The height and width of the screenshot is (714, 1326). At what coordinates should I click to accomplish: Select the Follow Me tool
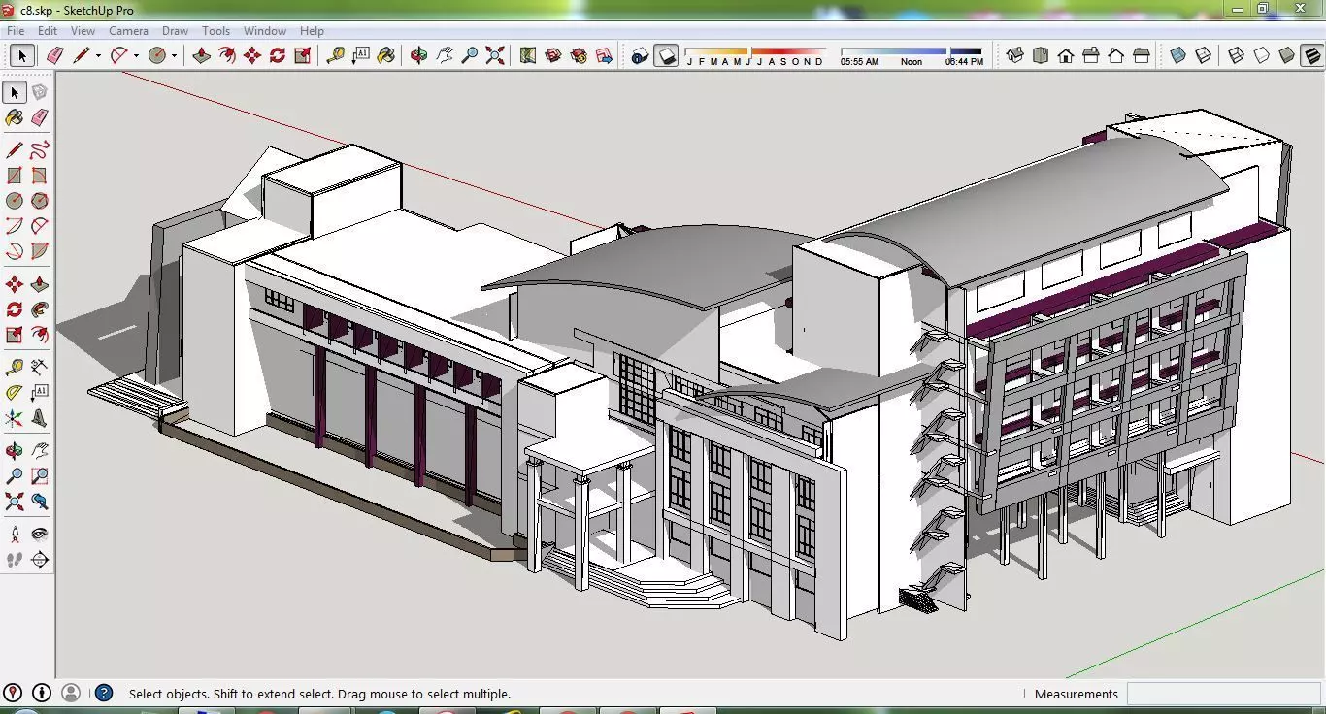pos(39,309)
